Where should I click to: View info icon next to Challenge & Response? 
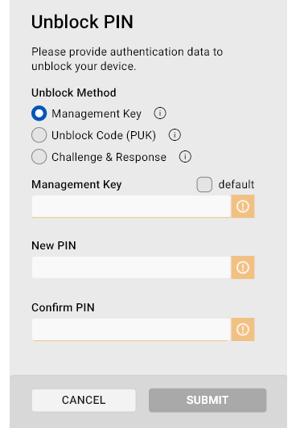(185, 157)
